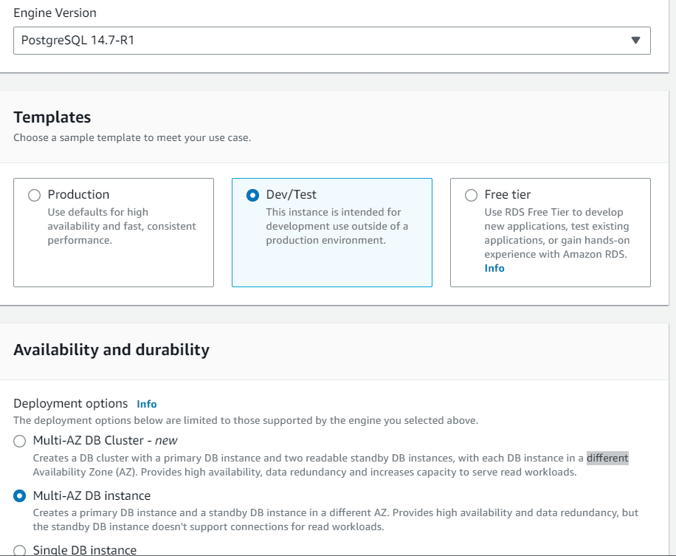Select the Dev/Test template radio button
The image size is (676, 556).
click(252, 196)
